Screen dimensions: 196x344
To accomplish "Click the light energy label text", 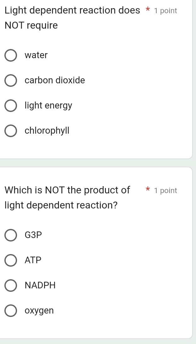I will pyautogui.click(x=48, y=106).
